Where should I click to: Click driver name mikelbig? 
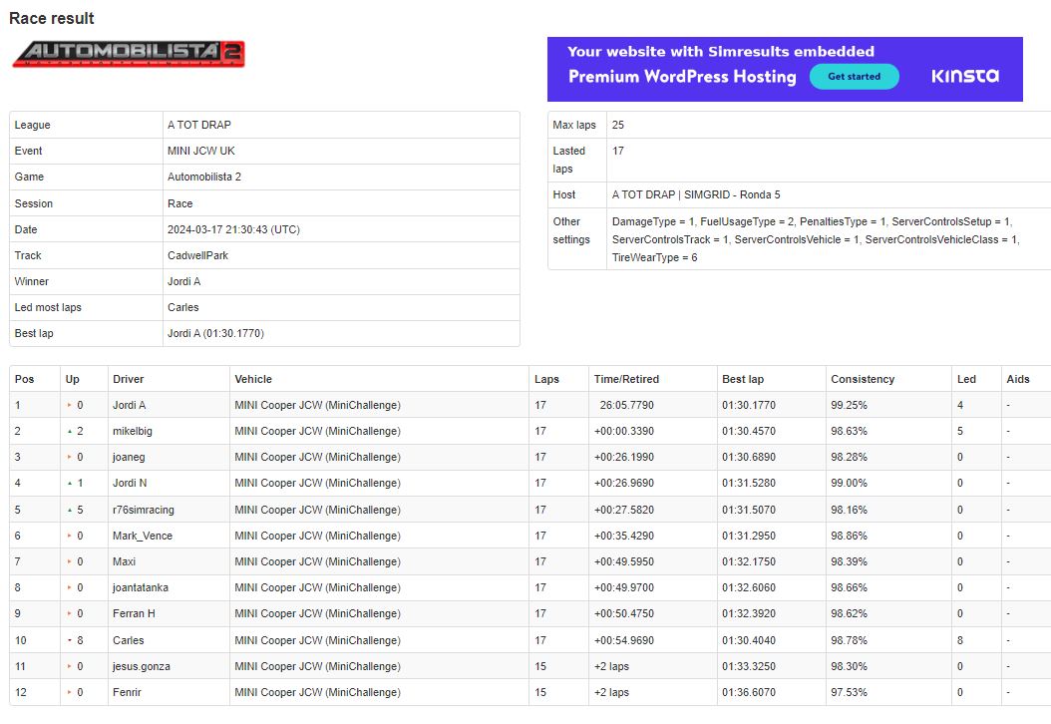[132, 431]
